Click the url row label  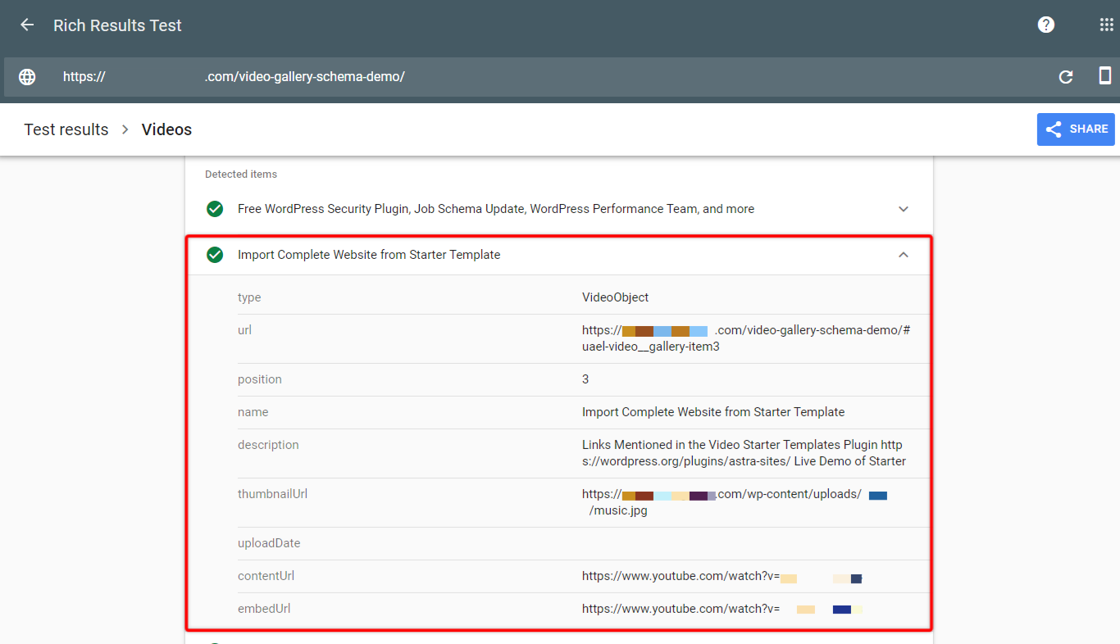coord(244,330)
